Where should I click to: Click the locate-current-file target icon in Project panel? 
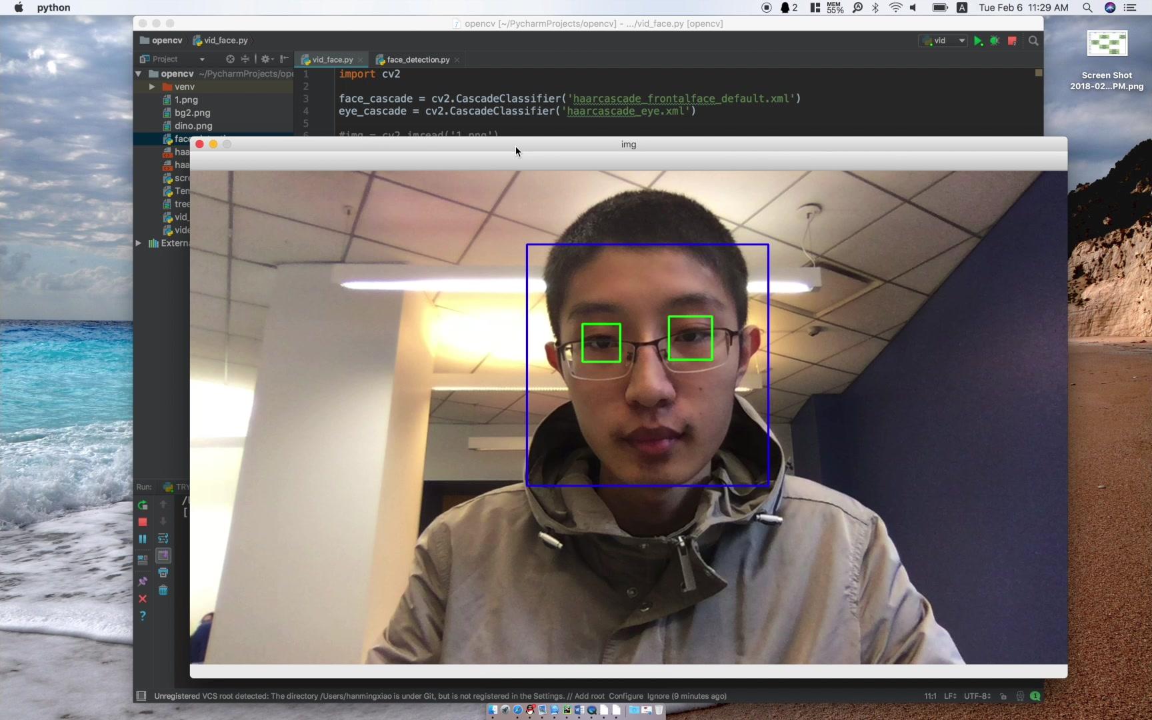230,59
